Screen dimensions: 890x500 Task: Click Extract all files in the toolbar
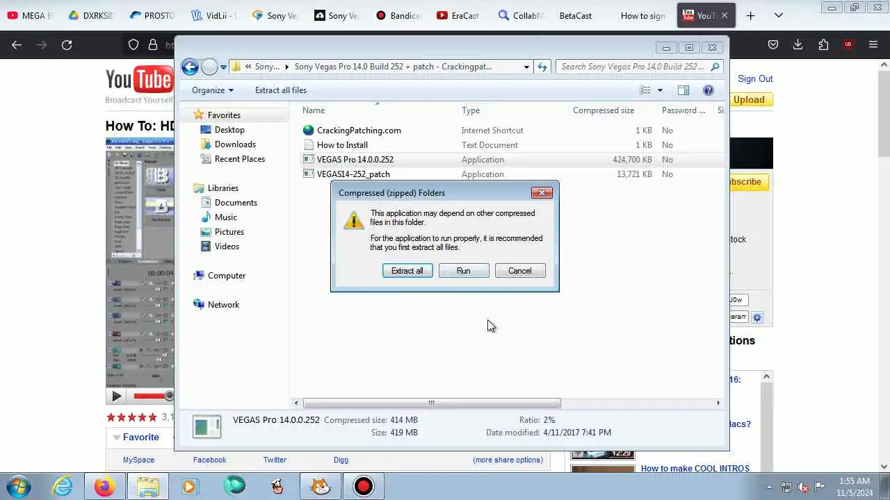[x=281, y=90]
